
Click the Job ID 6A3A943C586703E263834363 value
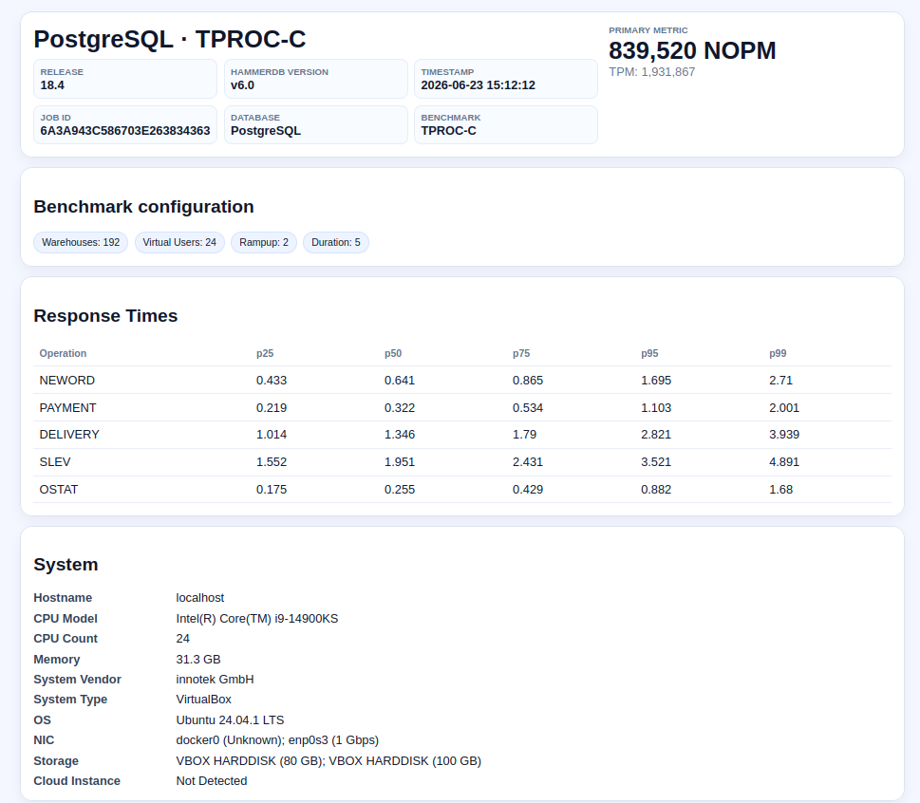tap(125, 131)
